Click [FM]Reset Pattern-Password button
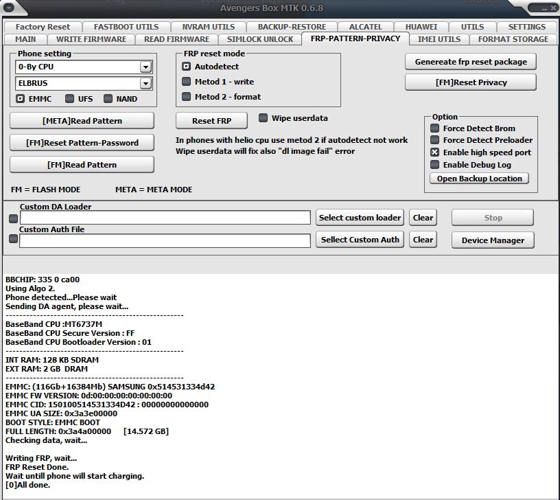Image resolution: width=560 pixels, height=500 pixels. tap(82, 143)
